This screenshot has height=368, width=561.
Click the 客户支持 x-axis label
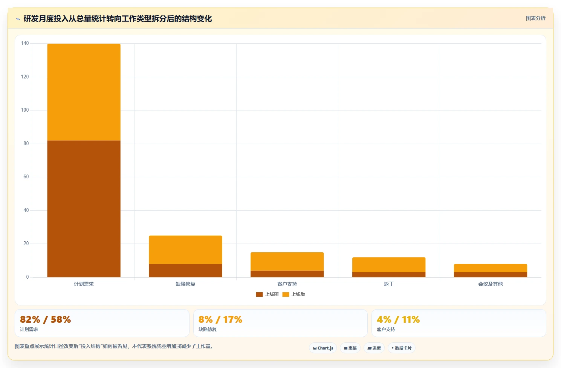coord(287,284)
